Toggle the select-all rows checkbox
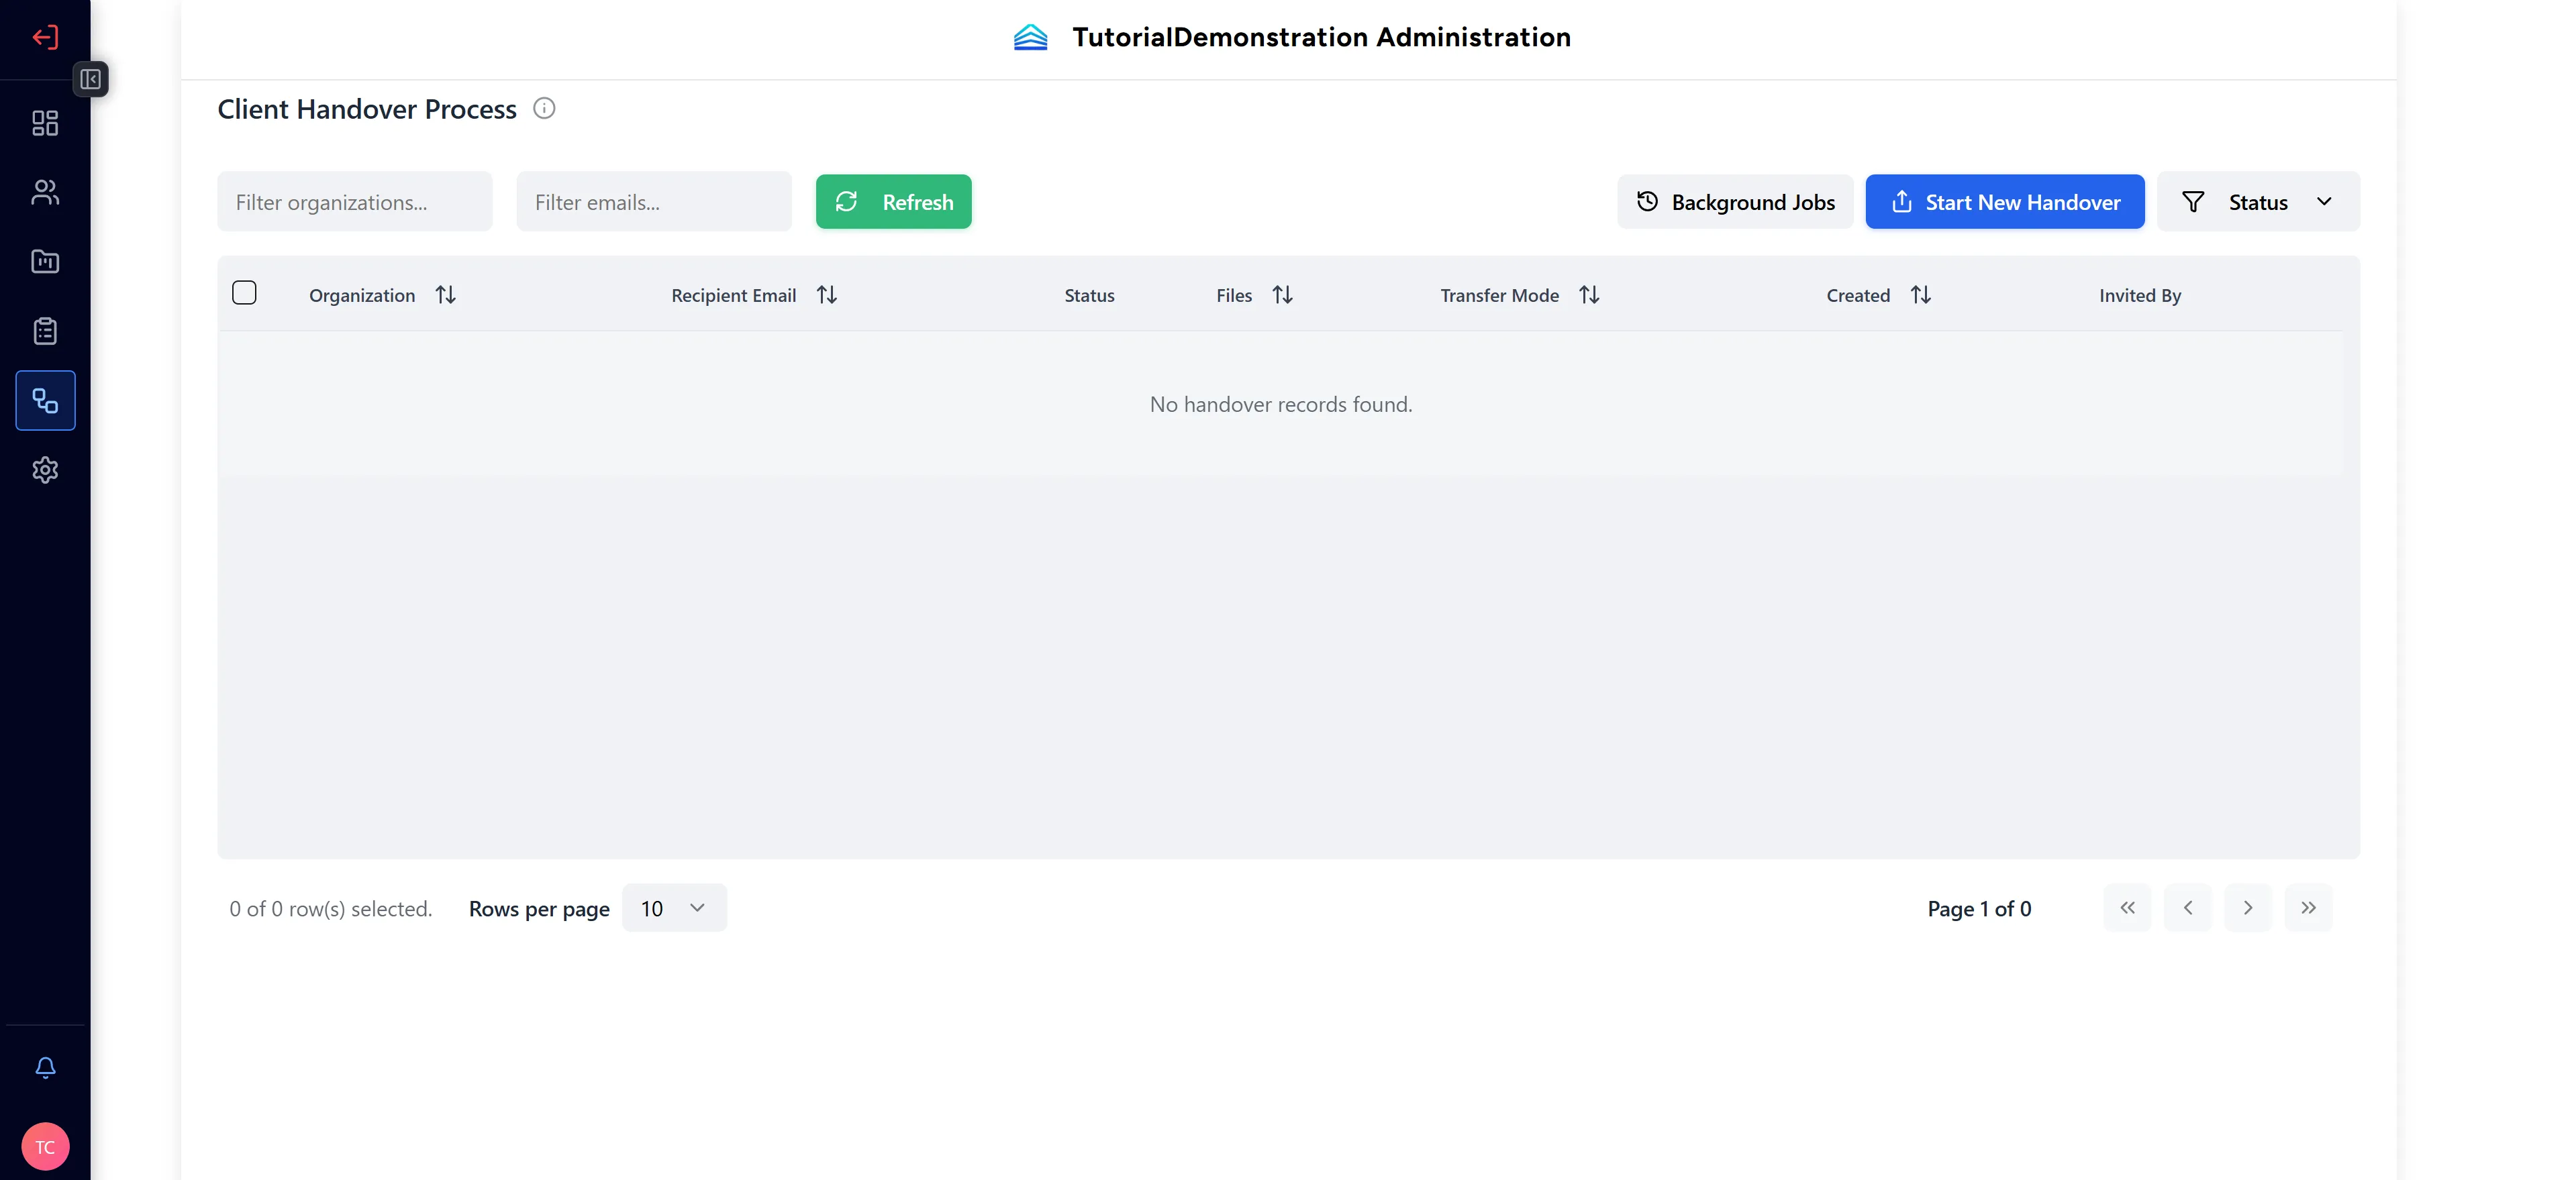The width and height of the screenshot is (2576, 1180). pos(244,292)
